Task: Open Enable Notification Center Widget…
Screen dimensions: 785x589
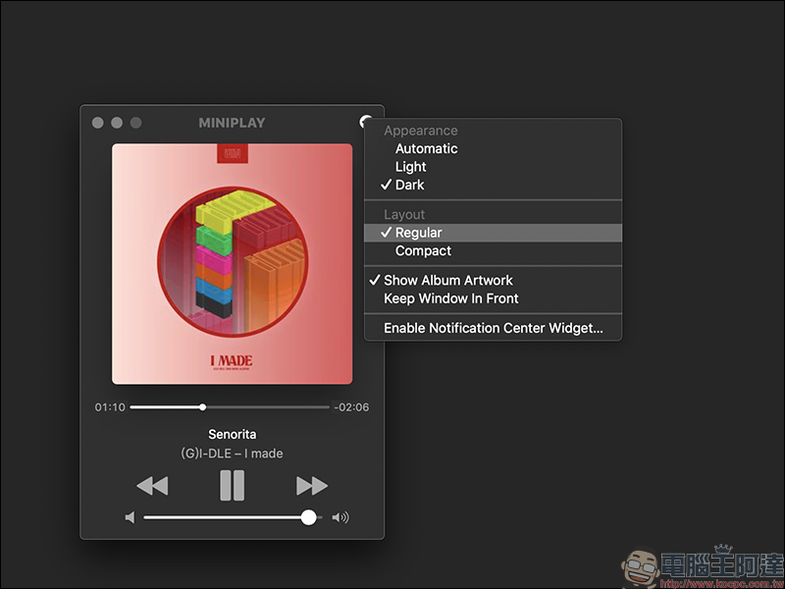Action: point(494,328)
